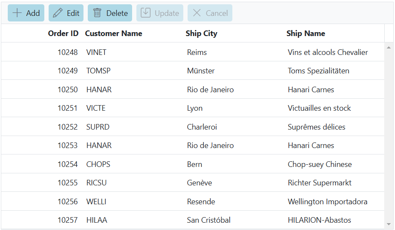Click the Delete trash icon
This screenshot has height=230, width=395.
[97, 13]
